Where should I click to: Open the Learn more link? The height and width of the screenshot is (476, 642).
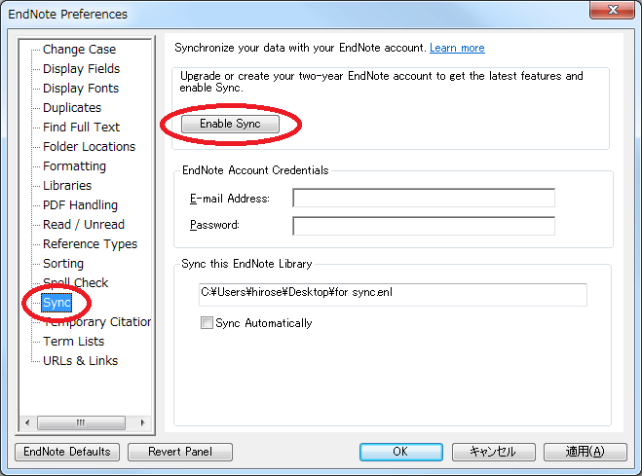pyautogui.click(x=457, y=48)
